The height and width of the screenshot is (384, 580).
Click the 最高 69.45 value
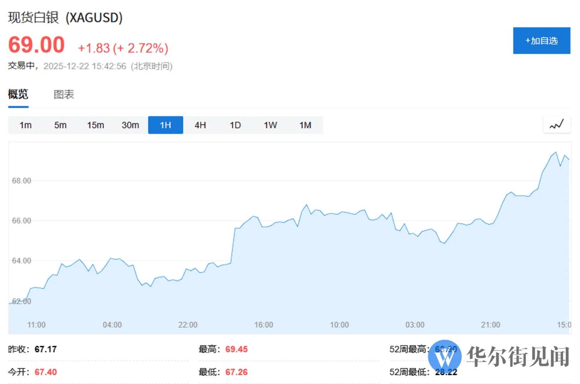(x=236, y=349)
